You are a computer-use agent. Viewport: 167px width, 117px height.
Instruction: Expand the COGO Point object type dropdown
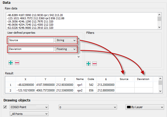(29, 107)
